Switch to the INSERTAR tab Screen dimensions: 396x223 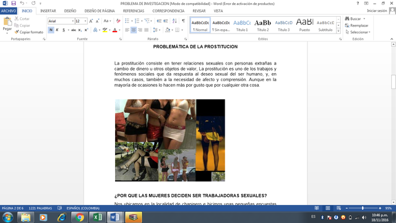48,11
